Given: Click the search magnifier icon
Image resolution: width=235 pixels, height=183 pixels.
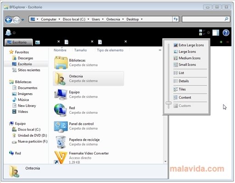Looking at the screenshot, I should (226, 19).
